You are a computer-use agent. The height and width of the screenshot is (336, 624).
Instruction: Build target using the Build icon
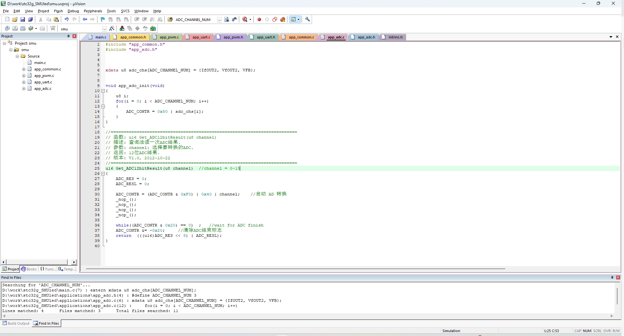coord(15,28)
